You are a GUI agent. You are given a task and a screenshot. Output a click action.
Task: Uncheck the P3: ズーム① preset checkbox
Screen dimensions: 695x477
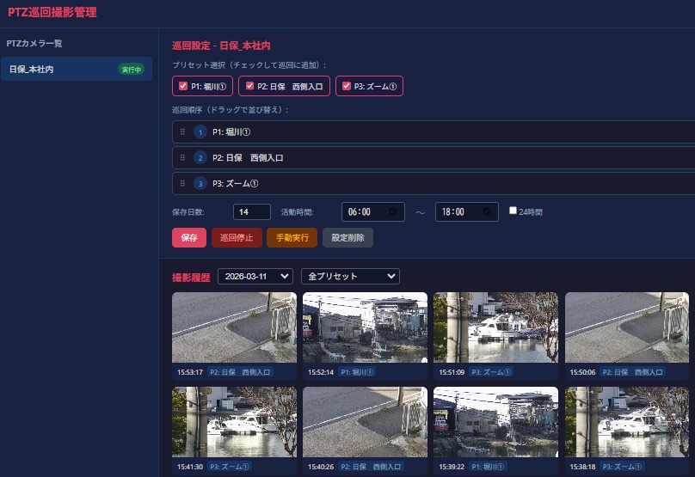click(347, 86)
